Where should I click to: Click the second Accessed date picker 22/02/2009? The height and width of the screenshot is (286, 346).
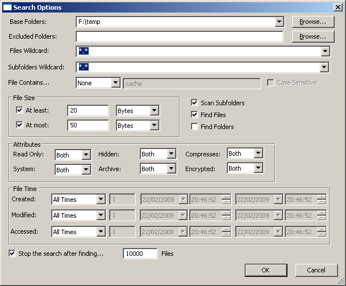259,231
